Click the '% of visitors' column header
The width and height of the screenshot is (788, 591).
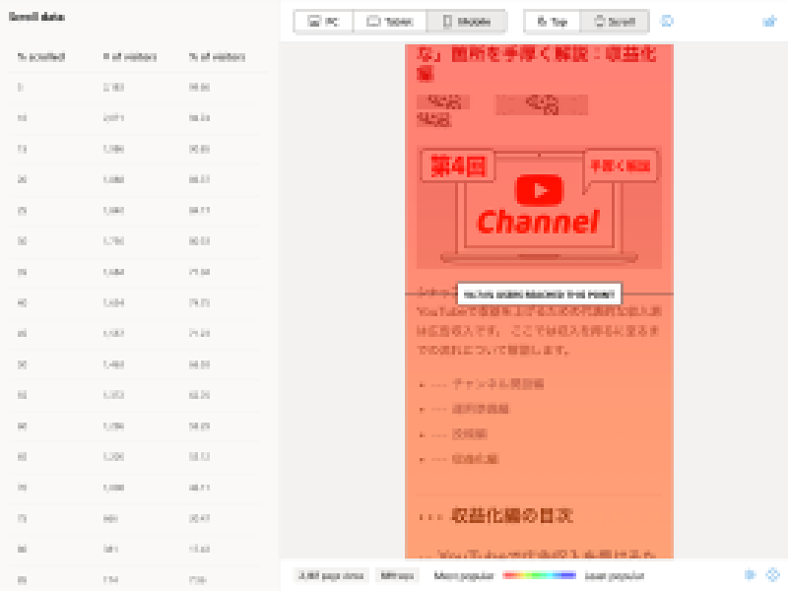(217, 57)
